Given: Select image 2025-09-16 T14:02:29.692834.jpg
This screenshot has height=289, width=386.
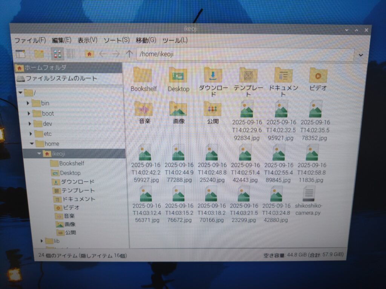Looking at the screenshot, I should click(247, 110).
